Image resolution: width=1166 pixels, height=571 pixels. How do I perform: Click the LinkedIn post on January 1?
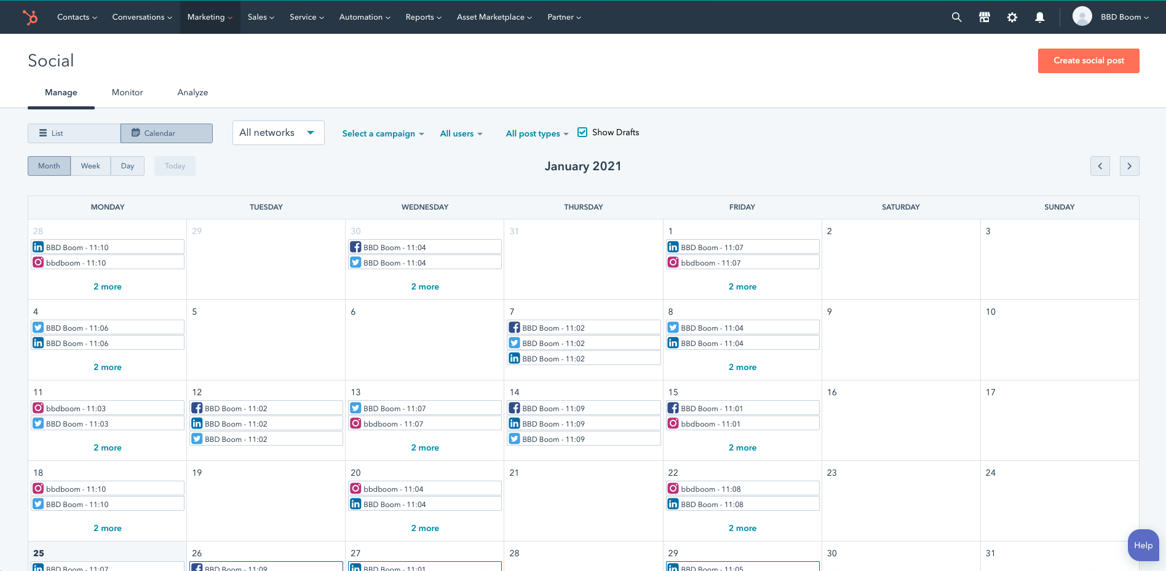click(x=742, y=246)
